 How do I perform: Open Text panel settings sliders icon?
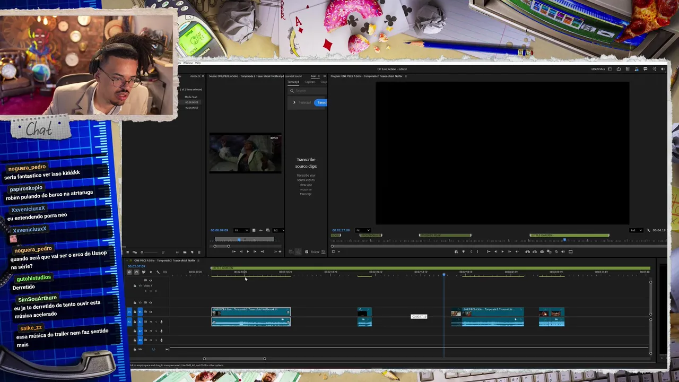[x=324, y=251]
